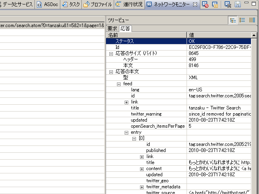Click the OK status value
This screenshot has height=194, width=259.
point(192,41)
